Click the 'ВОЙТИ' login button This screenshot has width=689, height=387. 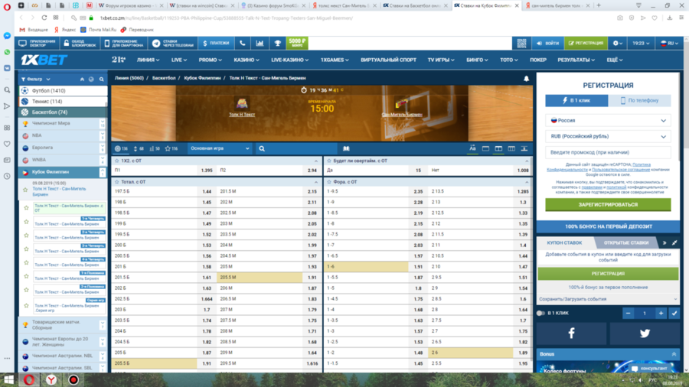[x=547, y=44]
